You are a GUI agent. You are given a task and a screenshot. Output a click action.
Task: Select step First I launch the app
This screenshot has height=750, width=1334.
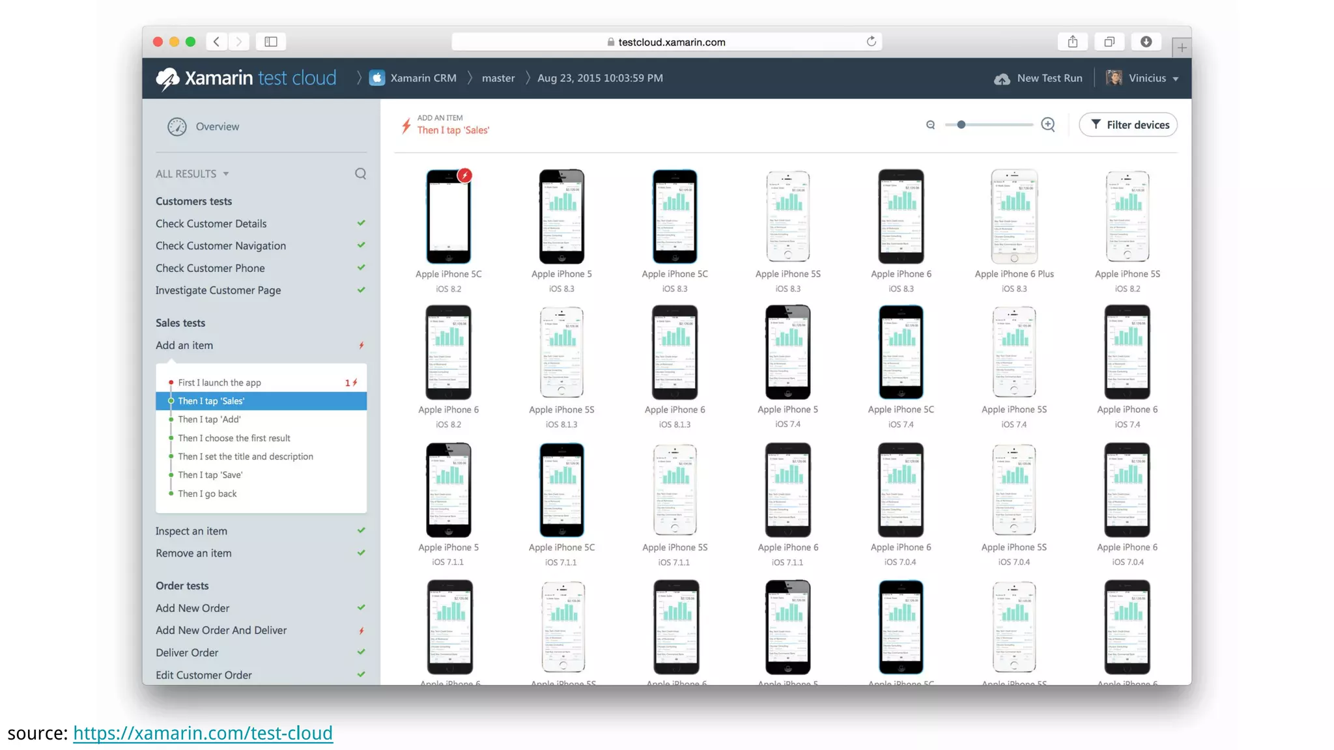pyautogui.click(x=261, y=383)
